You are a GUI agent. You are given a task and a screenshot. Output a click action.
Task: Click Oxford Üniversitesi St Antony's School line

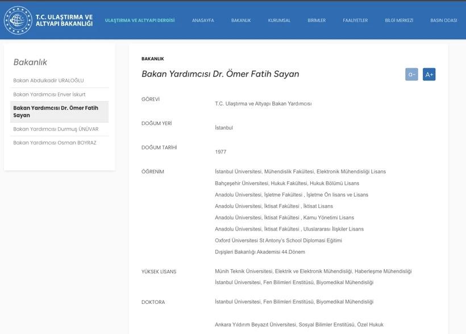(x=278, y=240)
